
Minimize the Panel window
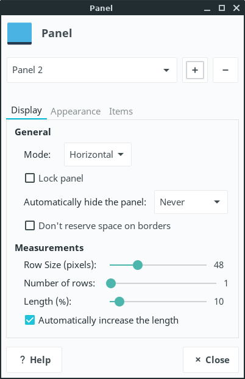click(x=207, y=8)
